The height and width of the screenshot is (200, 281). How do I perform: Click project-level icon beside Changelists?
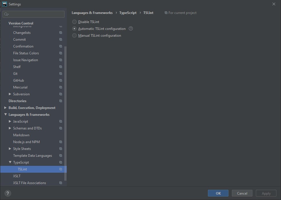tap(61, 33)
